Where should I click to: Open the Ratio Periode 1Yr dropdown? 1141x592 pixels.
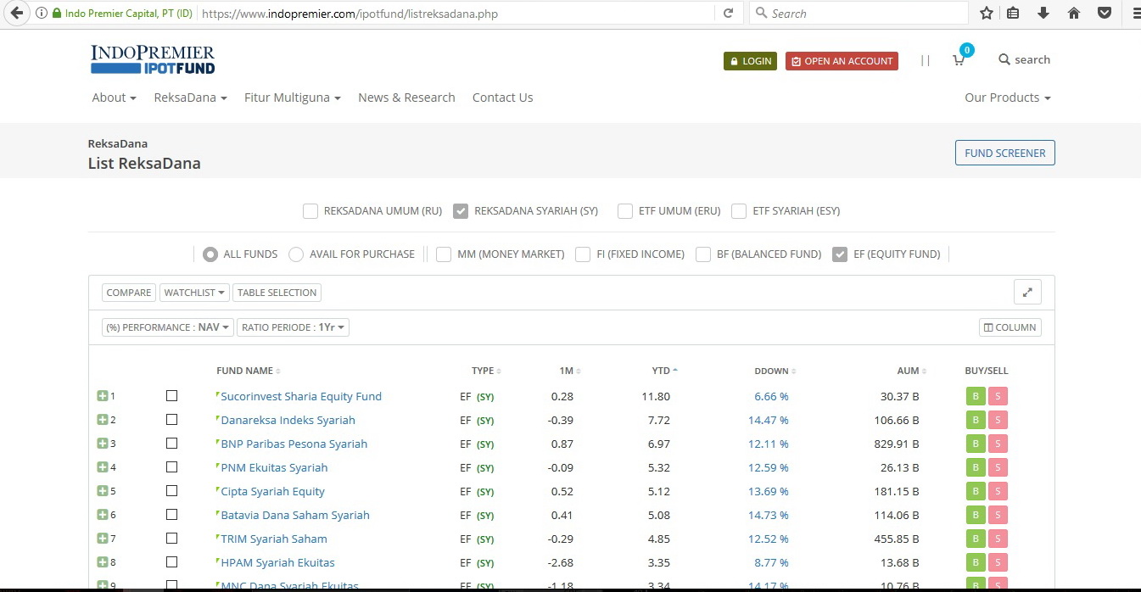(293, 327)
